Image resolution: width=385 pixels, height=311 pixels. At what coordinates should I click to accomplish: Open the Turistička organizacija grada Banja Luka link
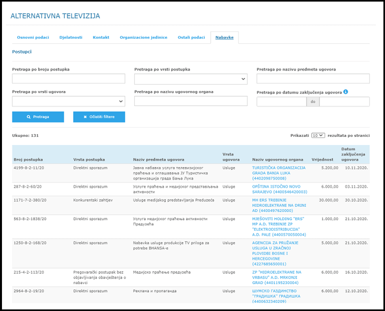[279, 173]
